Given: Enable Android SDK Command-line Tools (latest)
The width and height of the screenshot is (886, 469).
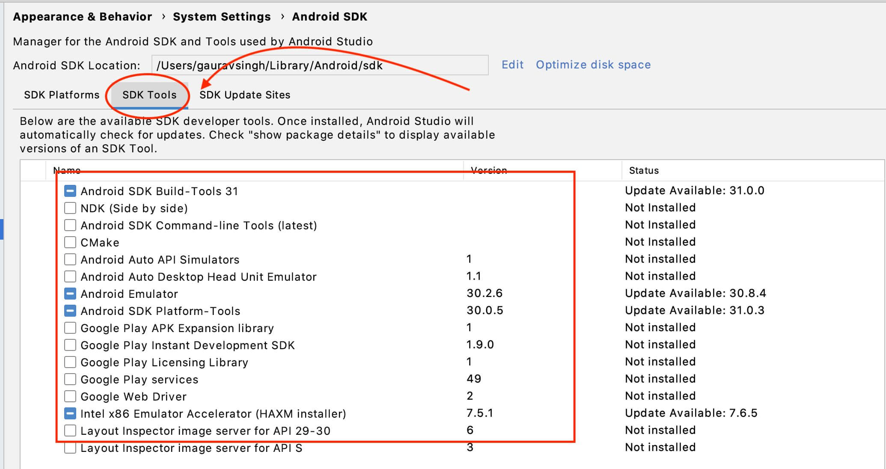Looking at the screenshot, I should 70,225.
